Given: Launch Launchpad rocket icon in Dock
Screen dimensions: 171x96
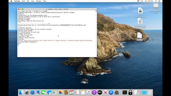Looking at the screenshot, I should click(x=27, y=93).
